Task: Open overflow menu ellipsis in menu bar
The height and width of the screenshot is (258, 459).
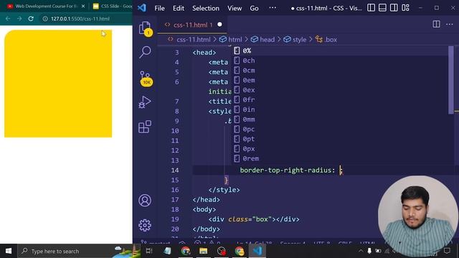Action: tap(273, 8)
